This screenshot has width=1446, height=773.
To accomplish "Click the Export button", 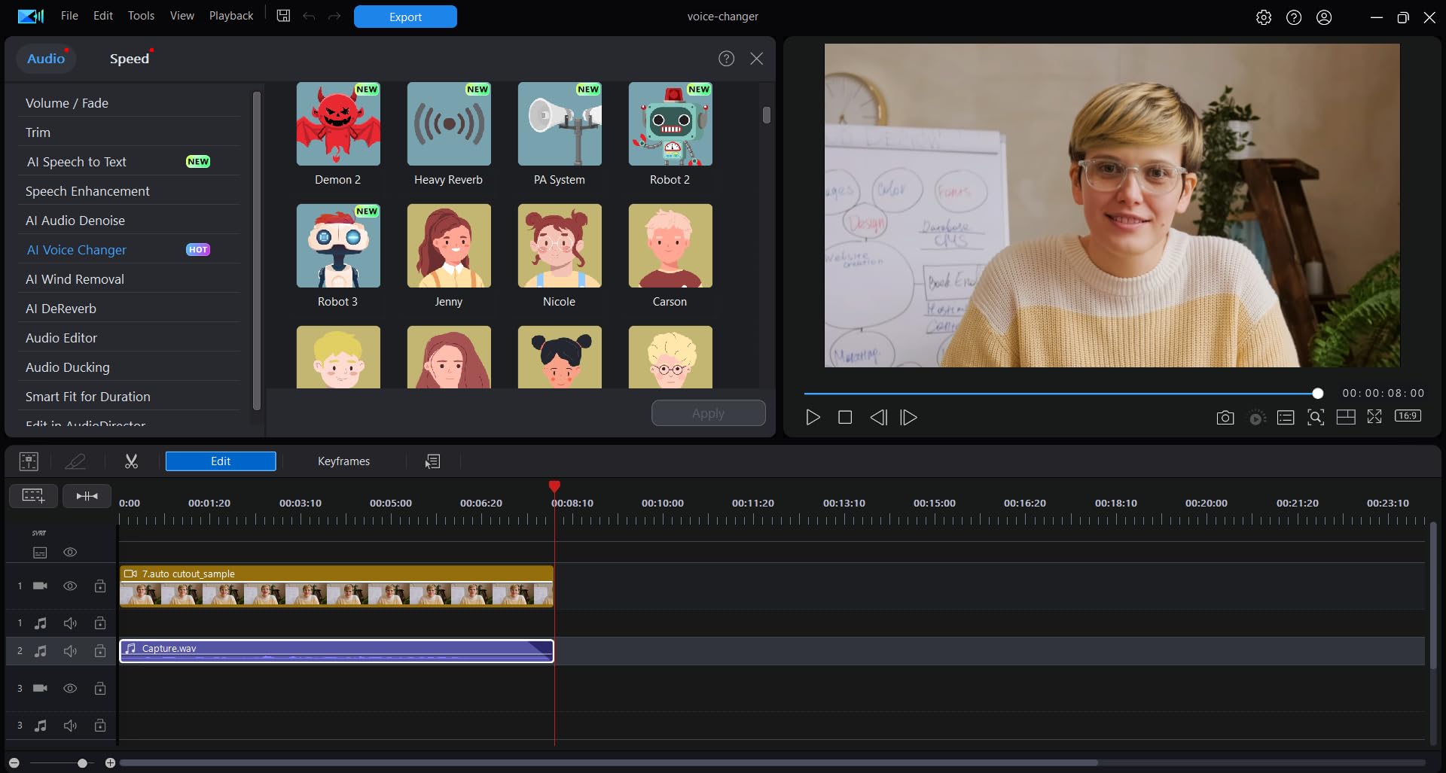I will (x=405, y=16).
